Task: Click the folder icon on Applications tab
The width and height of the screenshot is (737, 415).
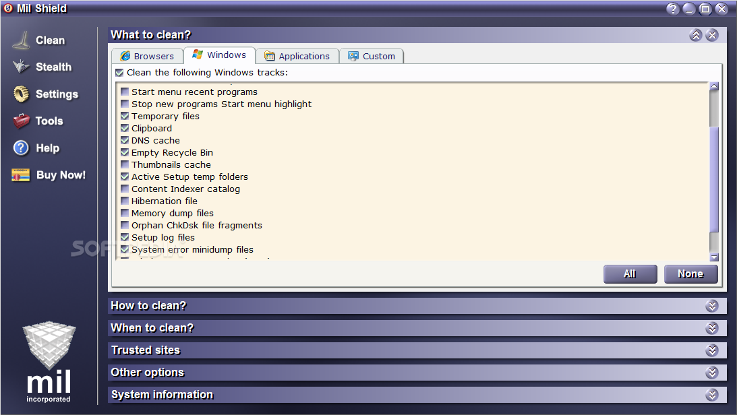Action: (269, 57)
